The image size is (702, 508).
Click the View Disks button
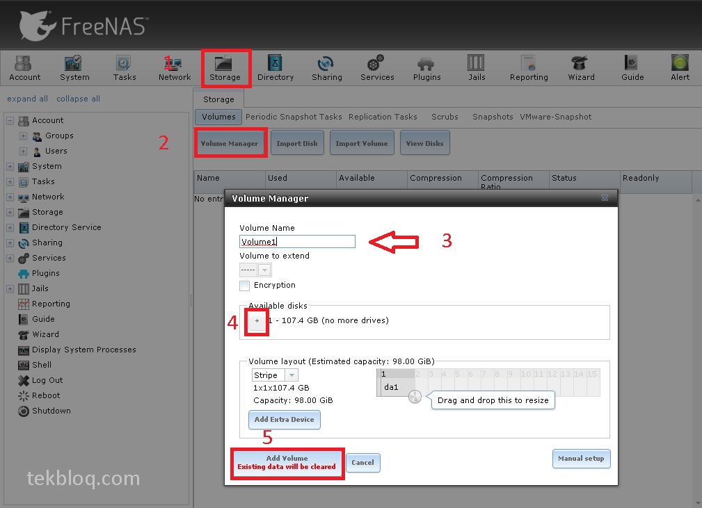tap(425, 143)
